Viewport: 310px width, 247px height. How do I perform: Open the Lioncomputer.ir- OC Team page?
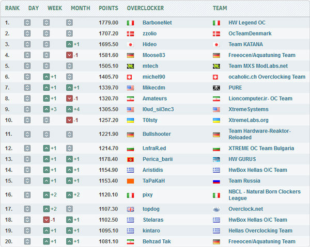point(260,98)
